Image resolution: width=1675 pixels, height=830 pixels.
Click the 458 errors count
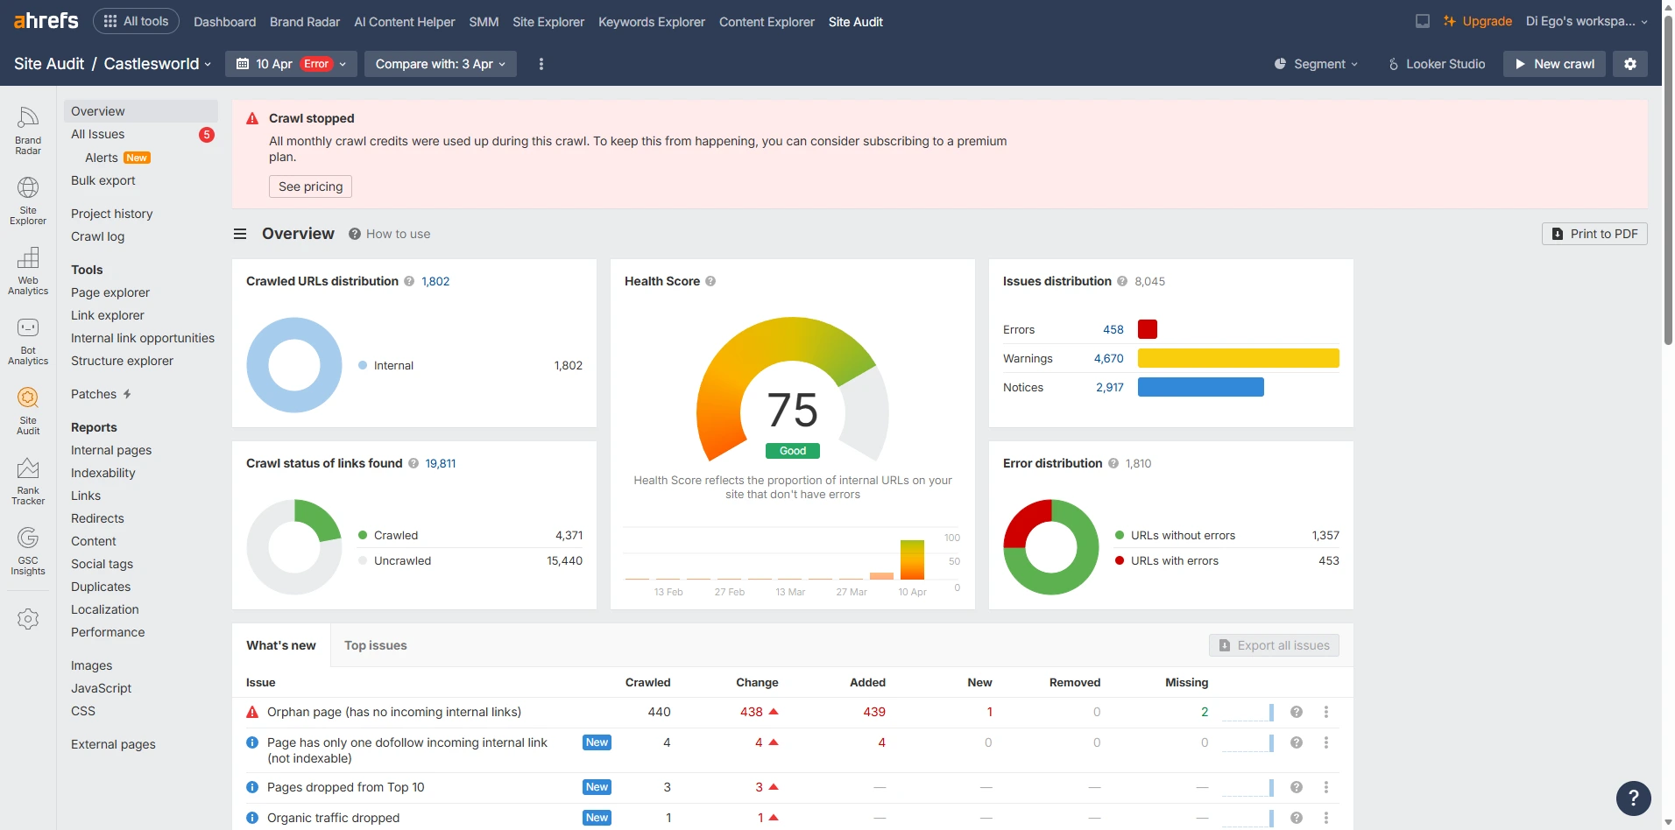[x=1113, y=329]
